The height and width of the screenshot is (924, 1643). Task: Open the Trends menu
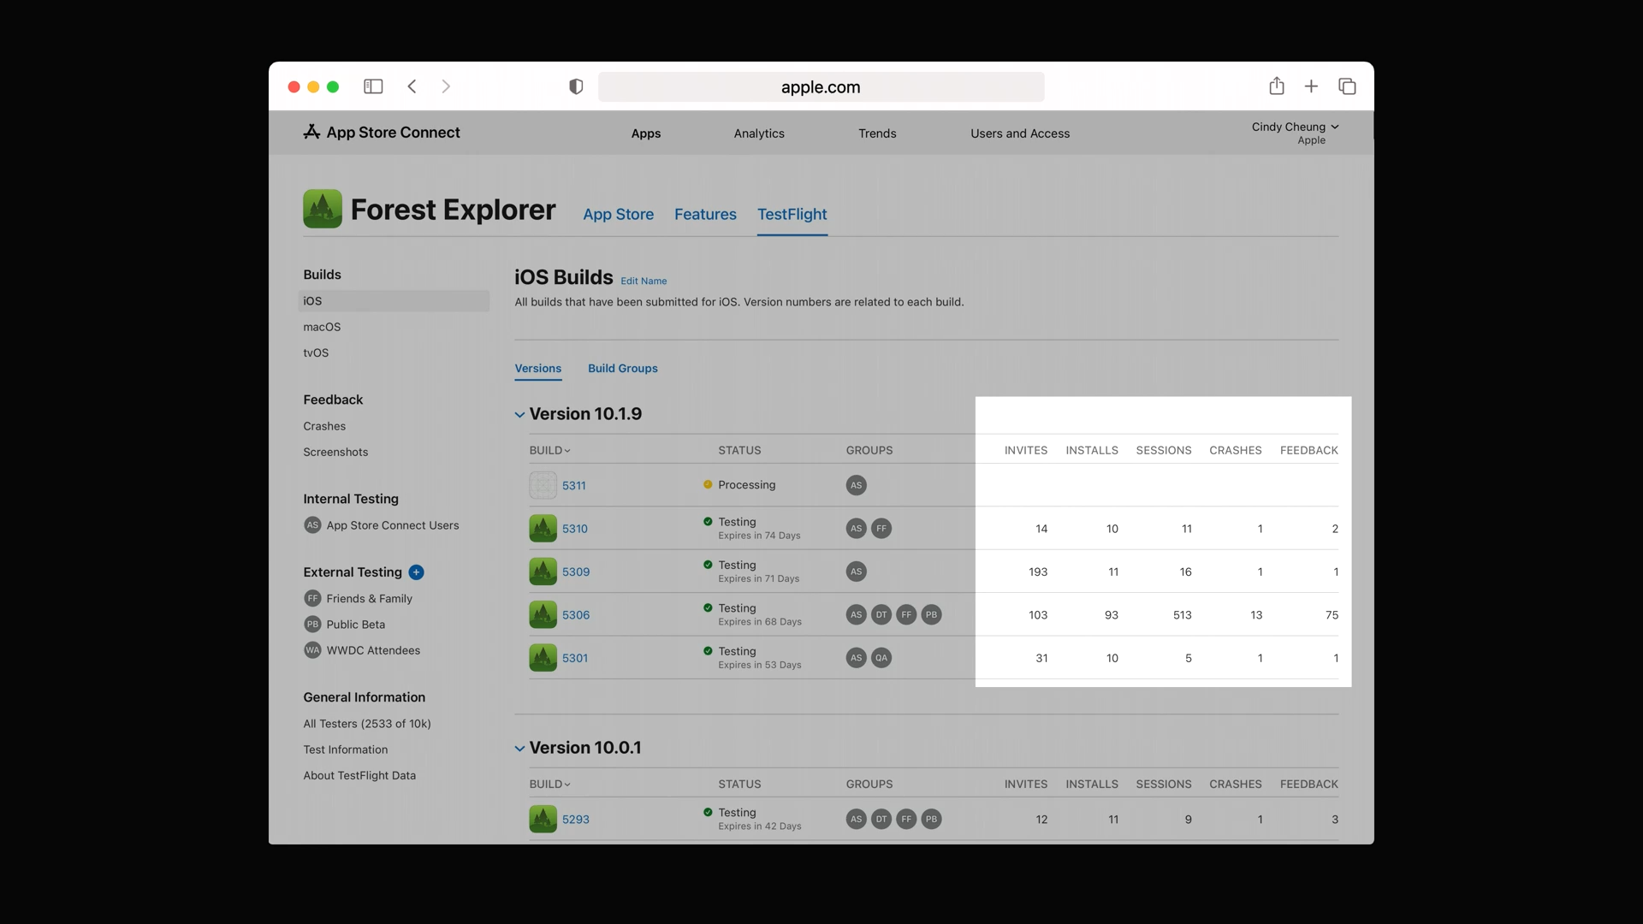pyautogui.click(x=877, y=133)
